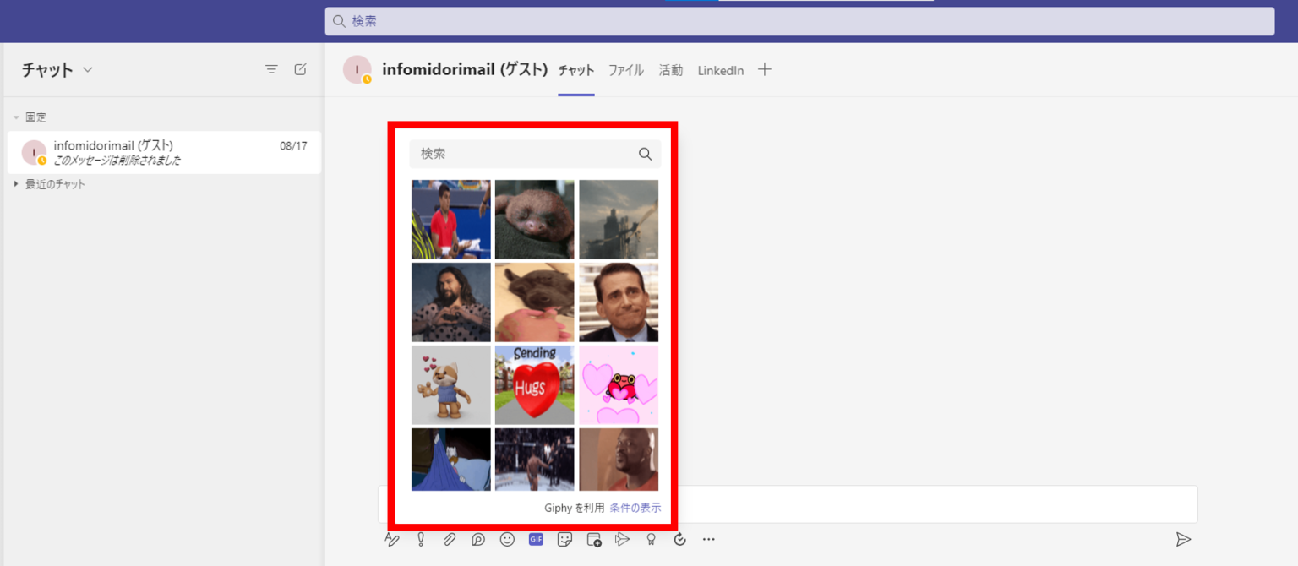Open more compose options (three dots)
1298x566 pixels.
pos(708,539)
